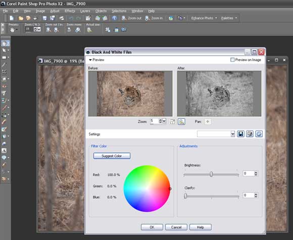Click the Undo arrow icon
The image size is (293, 240).
point(71,18)
